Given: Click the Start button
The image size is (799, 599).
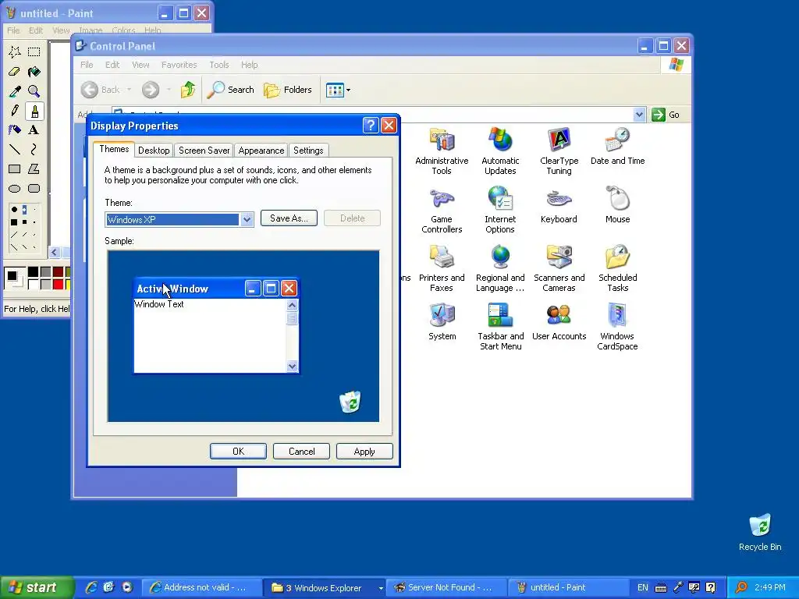Looking at the screenshot, I should [37, 587].
